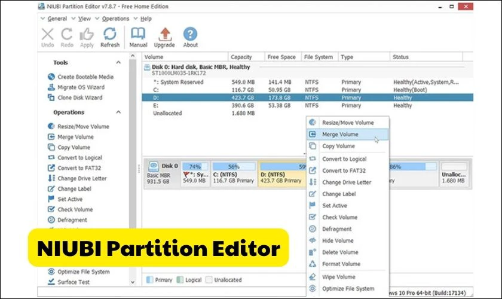Select the Unalloc... block in the disk map
Screen dimensions: 502x299
pos(454,173)
